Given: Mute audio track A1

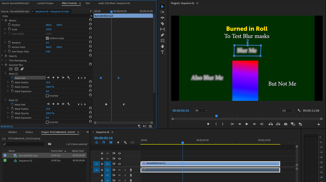Looking at the screenshot, I should (x=119, y=170).
